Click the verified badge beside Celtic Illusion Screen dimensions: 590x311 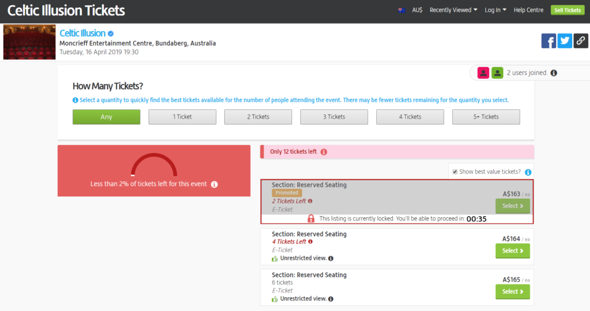click(x=111, y=33)
